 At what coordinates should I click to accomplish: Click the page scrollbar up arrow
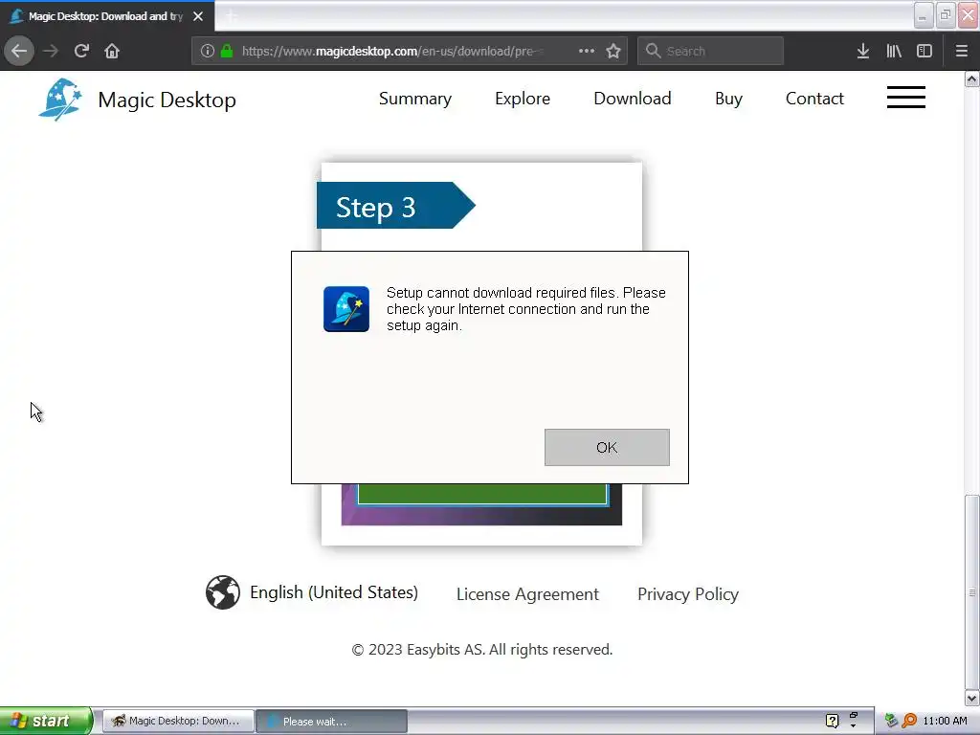(x=972, y=78)
